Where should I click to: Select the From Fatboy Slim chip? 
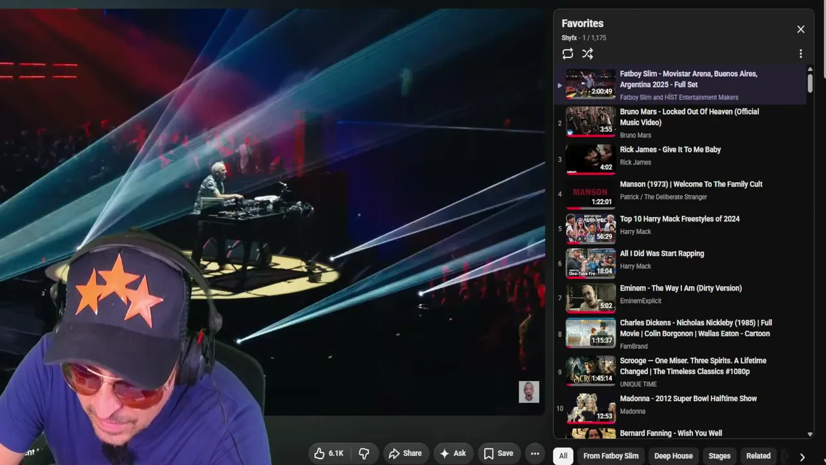pyautogui.click(x=610, y=456)
